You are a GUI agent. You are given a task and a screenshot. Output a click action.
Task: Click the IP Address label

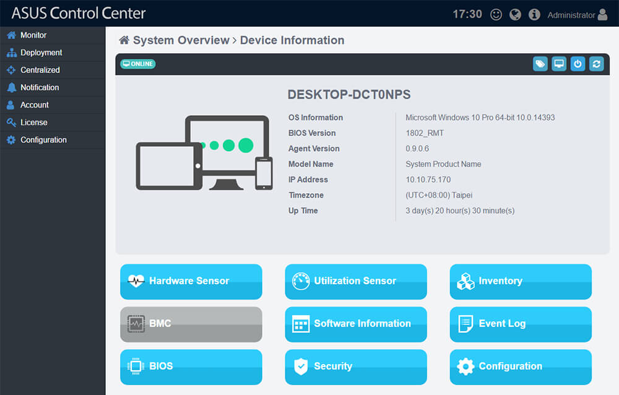point(308,180)
